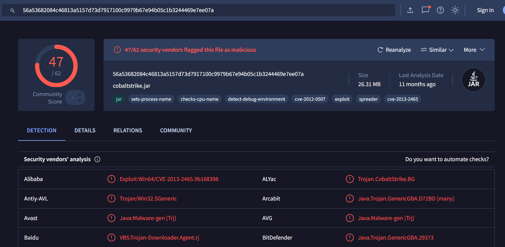
Task: Click the Alibaba vendor name
Action: click(33, 179)
